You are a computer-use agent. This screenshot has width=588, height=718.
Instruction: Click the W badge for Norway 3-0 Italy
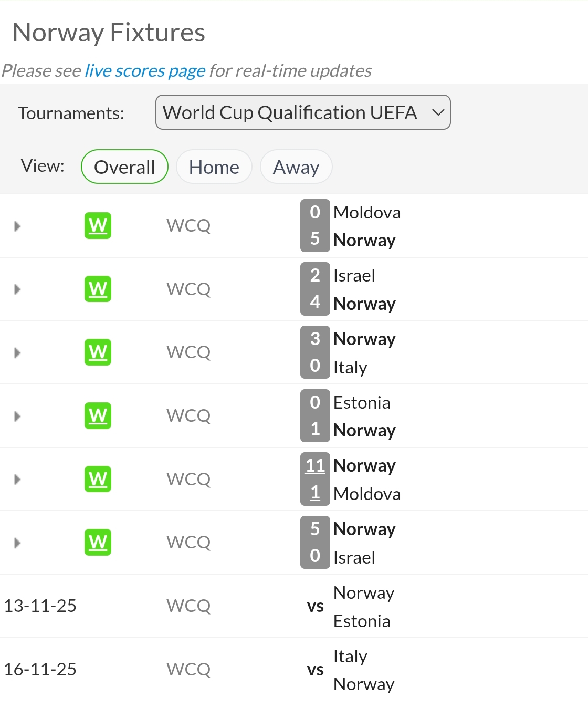[98, 352]
